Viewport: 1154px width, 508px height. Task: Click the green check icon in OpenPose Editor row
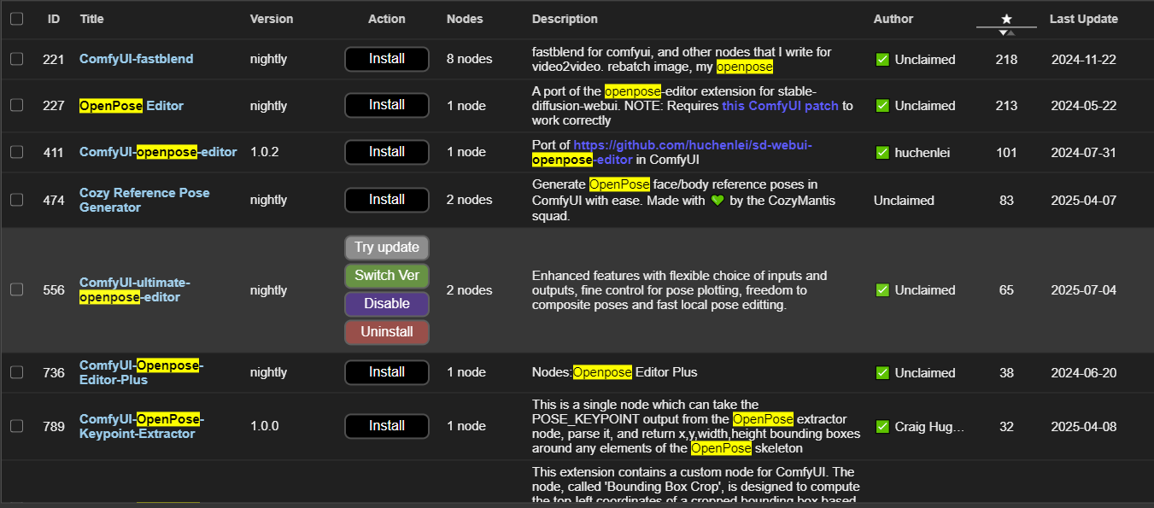[x=882, y=106]
